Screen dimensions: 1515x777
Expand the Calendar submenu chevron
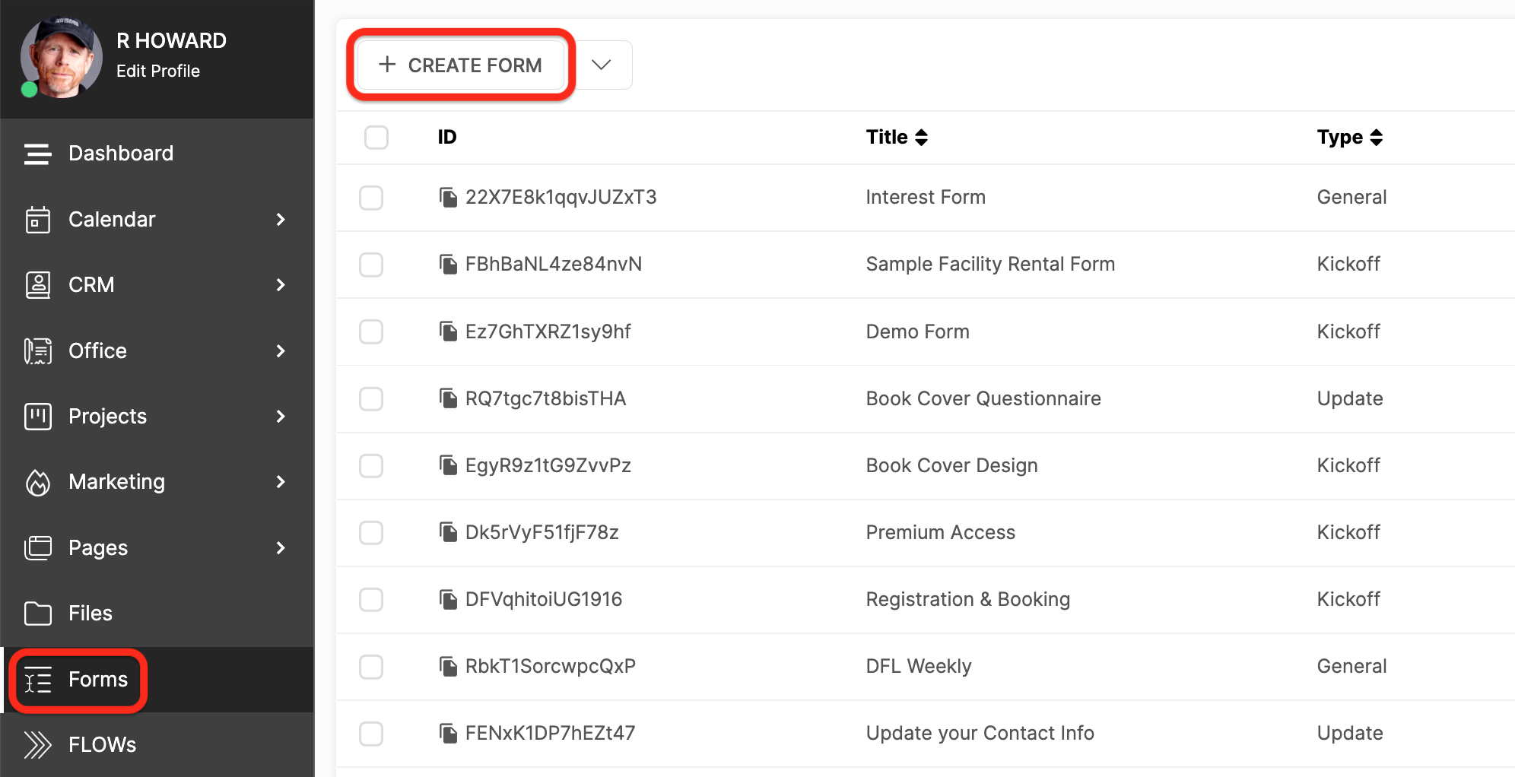pos(281,220)
